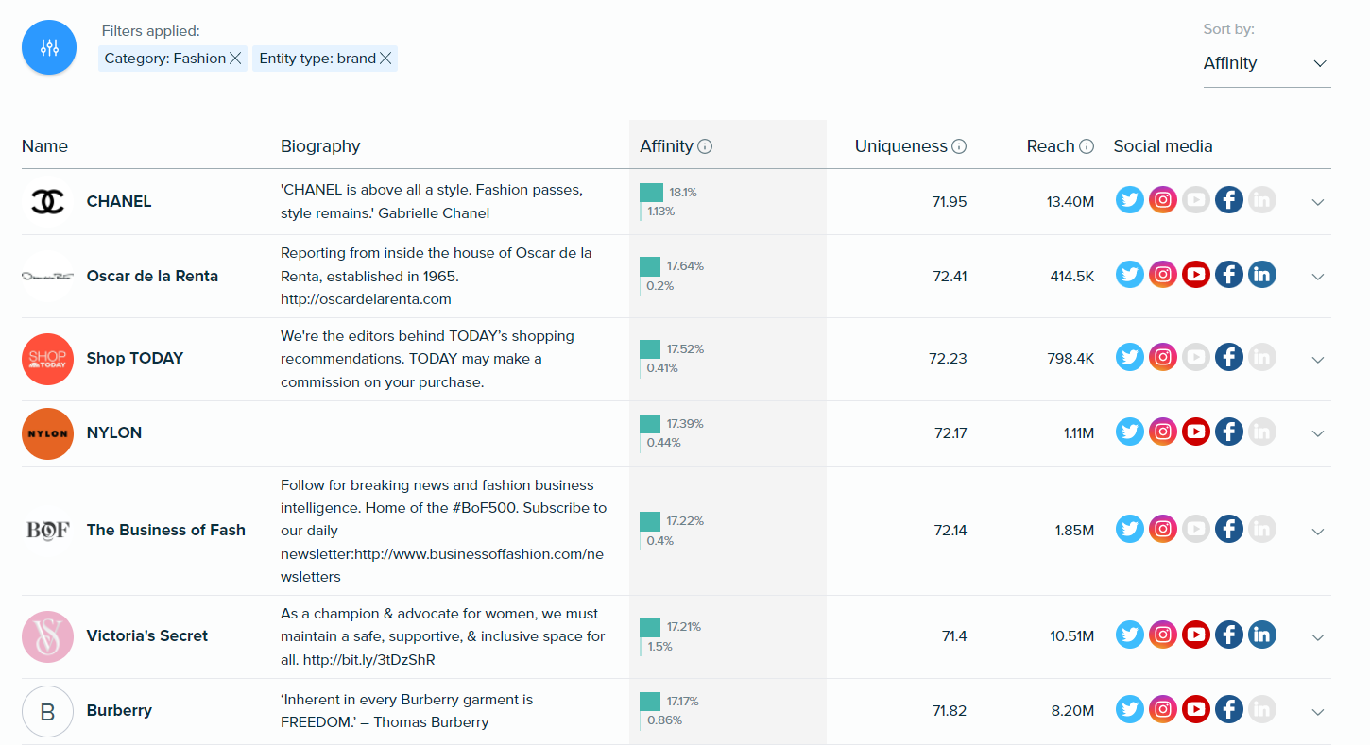Open CHANEL's Instagram profile

pyautogui.click(x=1163, y=200)
